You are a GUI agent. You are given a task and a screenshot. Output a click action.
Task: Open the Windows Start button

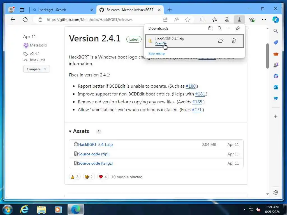coord(8,209)
